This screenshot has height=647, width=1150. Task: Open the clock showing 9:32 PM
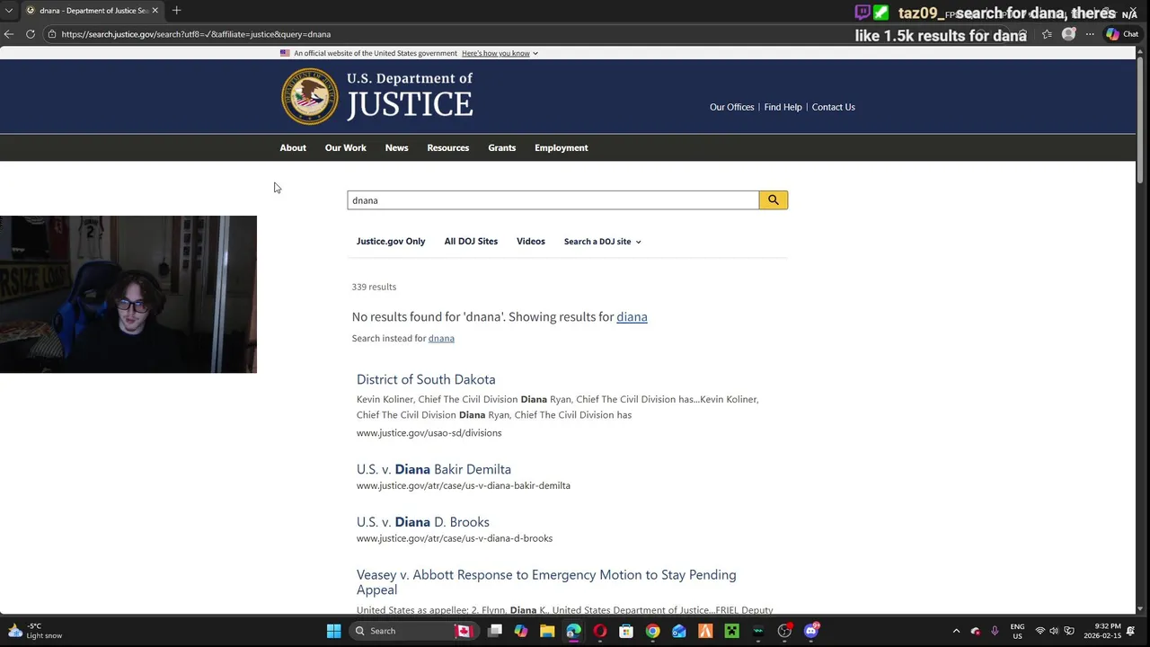pos(1102,631)
